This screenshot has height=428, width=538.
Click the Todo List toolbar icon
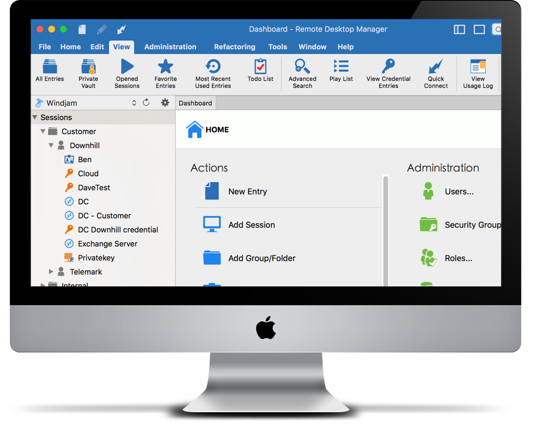(x=260, y=71)
